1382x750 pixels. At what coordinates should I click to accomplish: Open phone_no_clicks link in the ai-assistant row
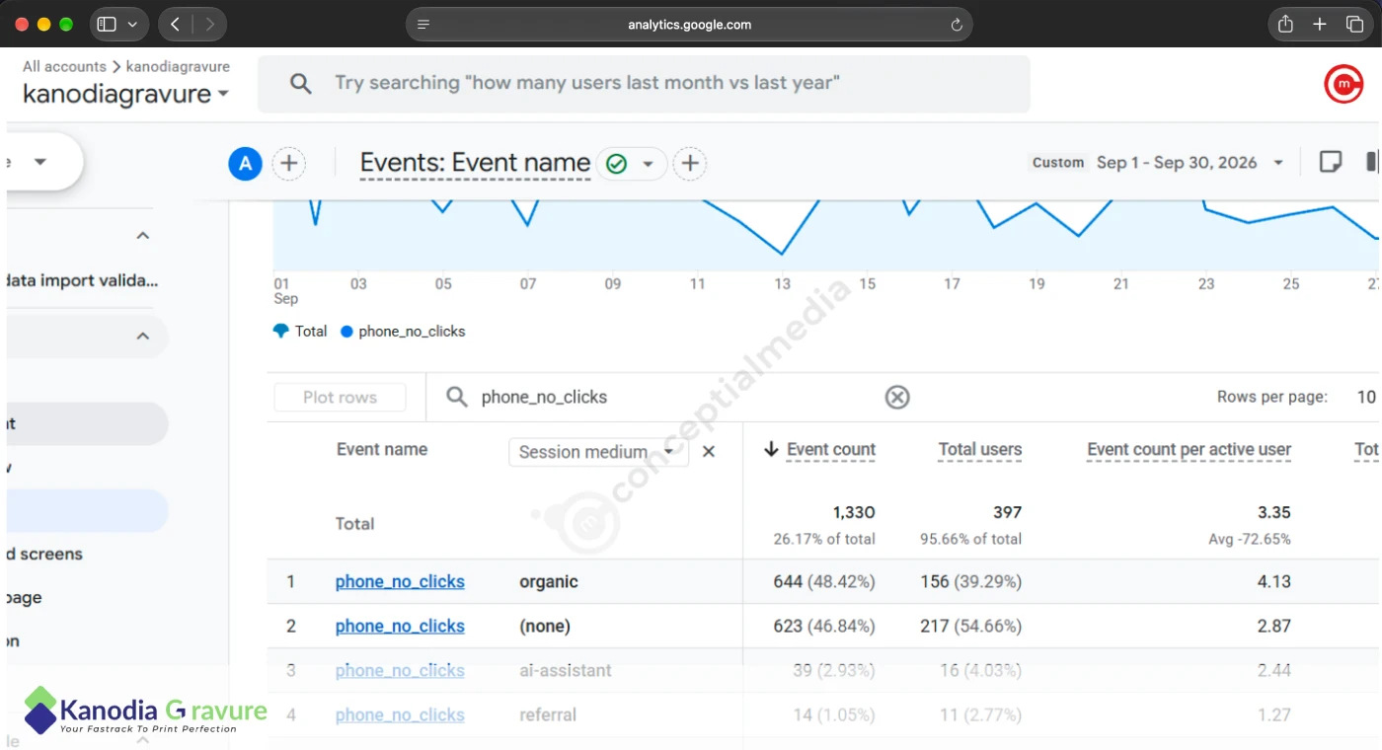[400, 670]
